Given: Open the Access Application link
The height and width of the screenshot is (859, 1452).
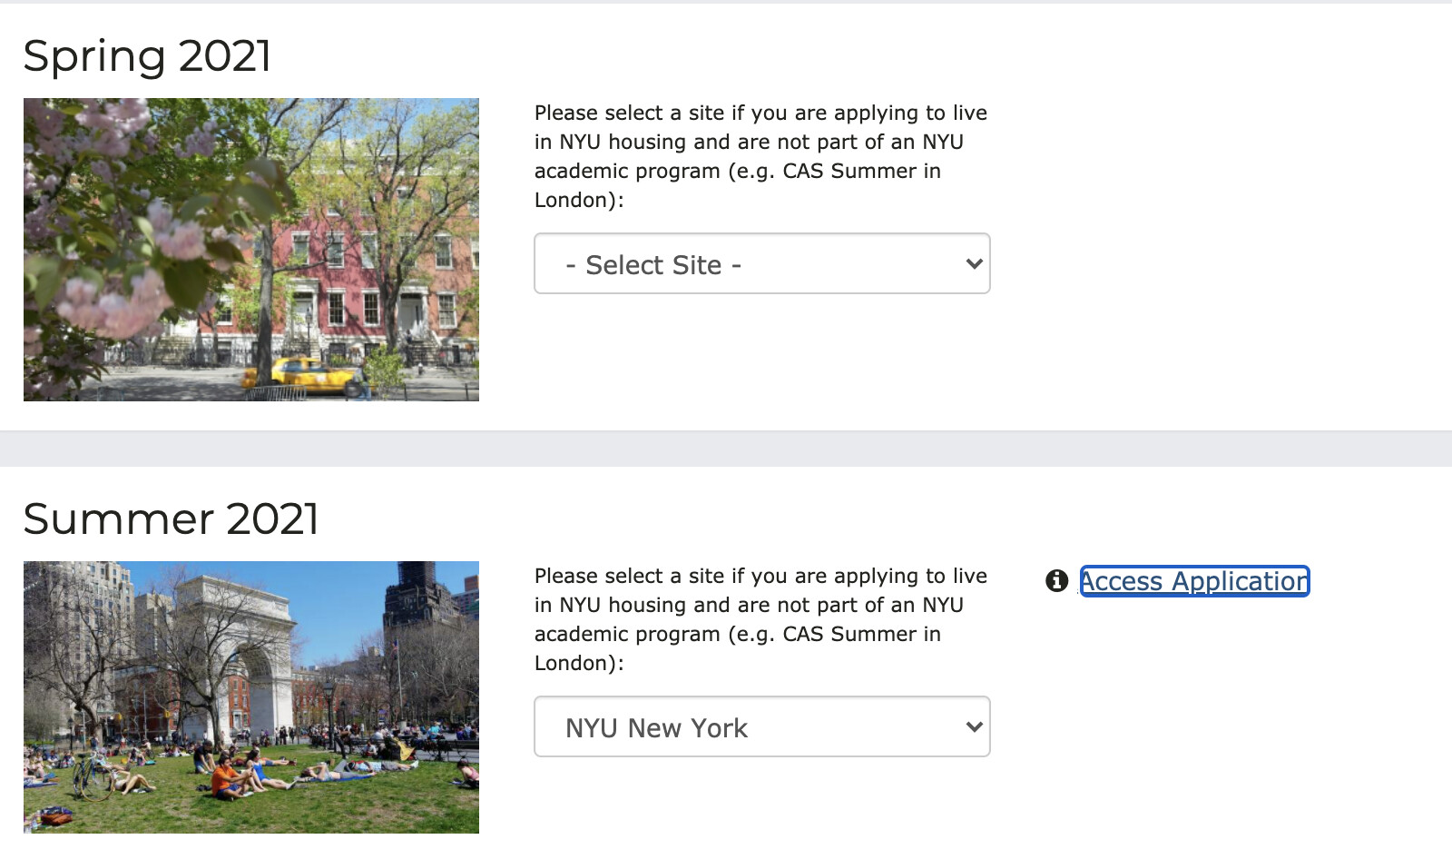Looking at the screenshot, I should click(1194, 581).
